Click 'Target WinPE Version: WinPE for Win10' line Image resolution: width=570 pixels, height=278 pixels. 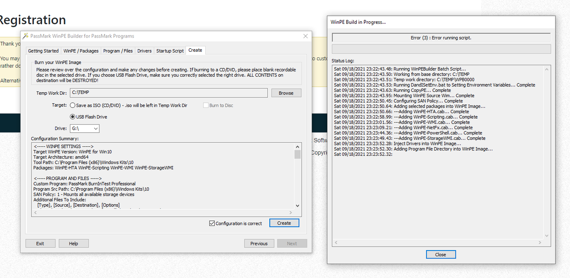coord(73,152)
